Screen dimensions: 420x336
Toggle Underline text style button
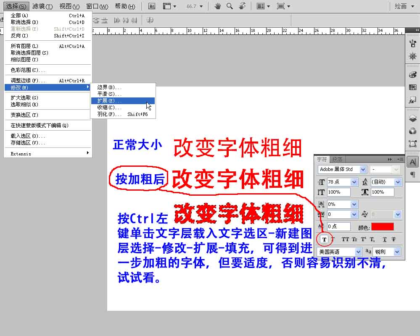coord(385,239)
